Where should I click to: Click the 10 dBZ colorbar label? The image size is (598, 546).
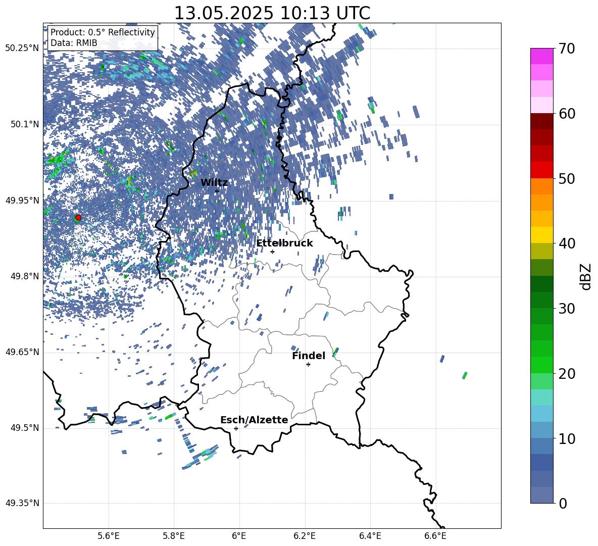567,439
